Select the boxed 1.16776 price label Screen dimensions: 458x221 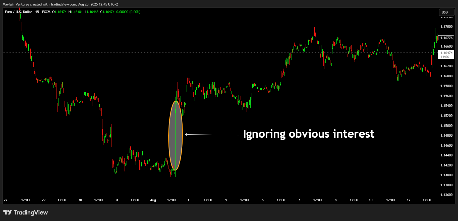point(446,38)
